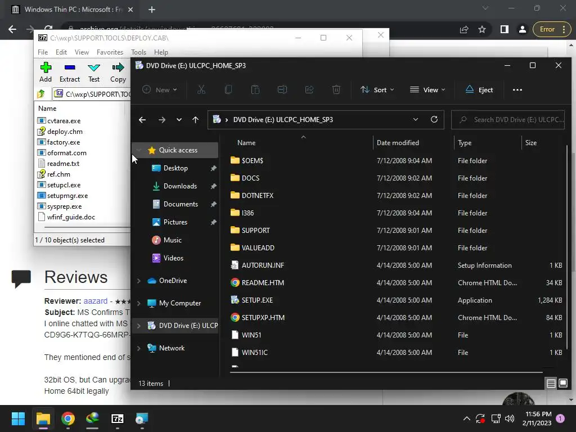This screenshot has height=432, width=576.
Task: Eject the DVD drive
Action: 479,89
